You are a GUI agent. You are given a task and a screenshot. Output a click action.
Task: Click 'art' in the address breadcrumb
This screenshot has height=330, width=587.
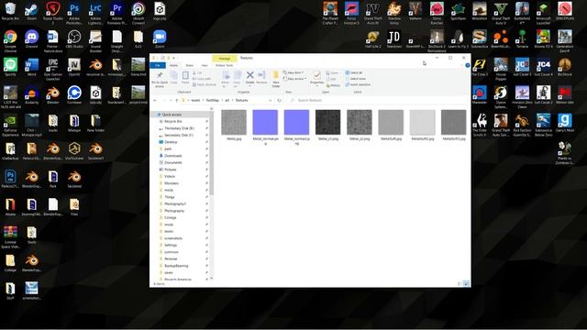pos(227,100)
